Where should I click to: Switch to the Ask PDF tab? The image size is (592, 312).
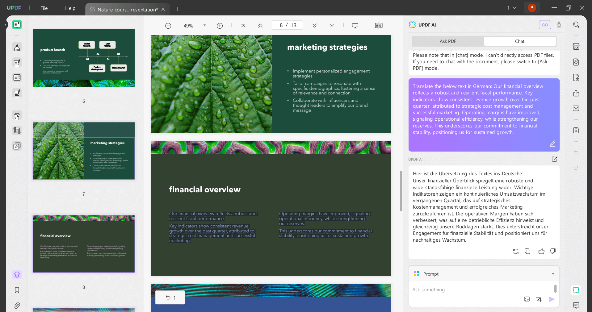447,41
